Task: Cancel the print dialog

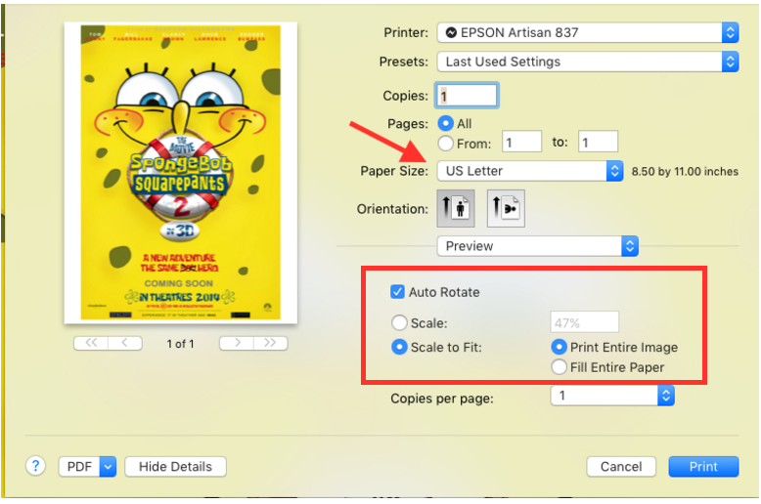Action: click(x=621, y=467)
